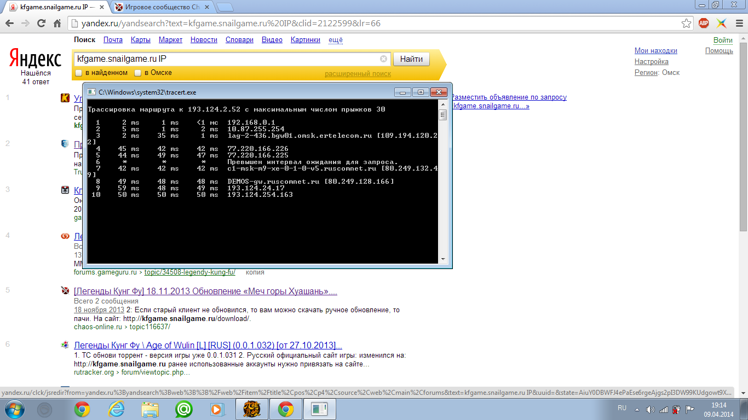This screenshot has height=420, width=748.
Task: Enable the 'в Омске' checkbox
Action: coord(138,73)
